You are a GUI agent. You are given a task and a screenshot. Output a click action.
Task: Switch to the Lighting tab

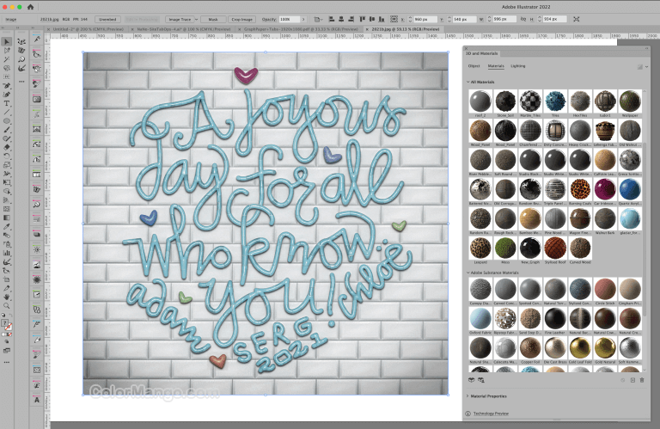518,65
